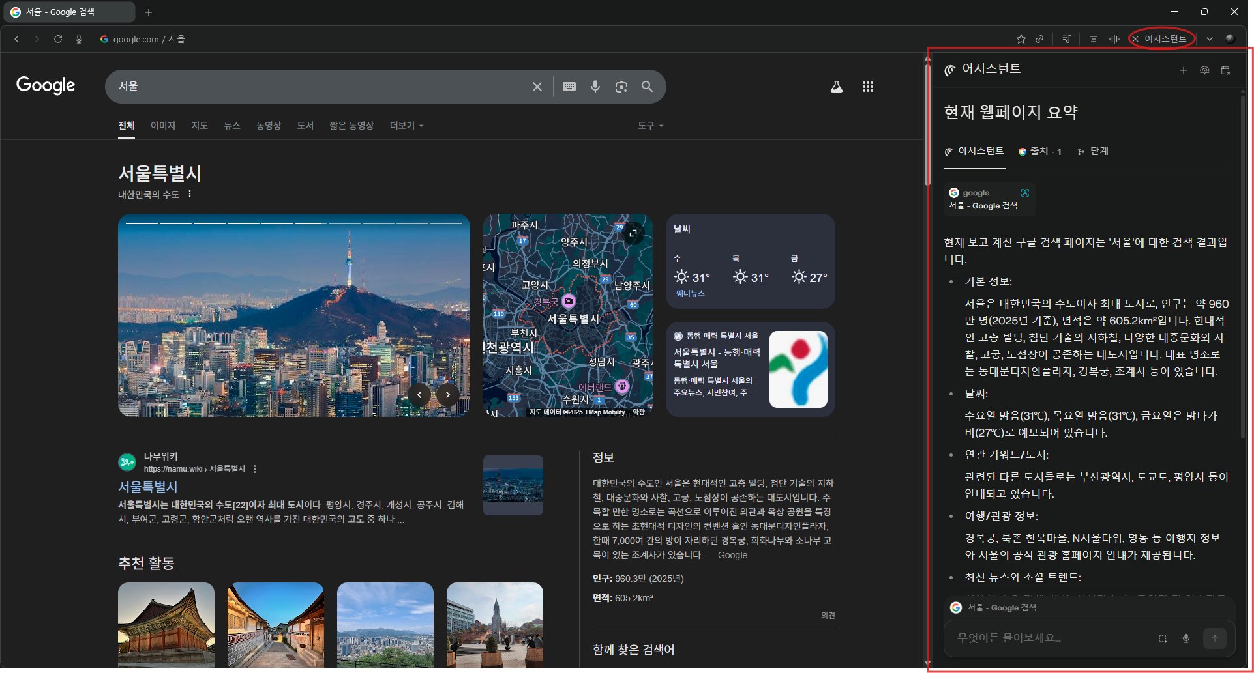Viewport: 1254px width, 673px height.
Task: Open the profile avatar in the browser toolbar
Action: [1231, 38]
